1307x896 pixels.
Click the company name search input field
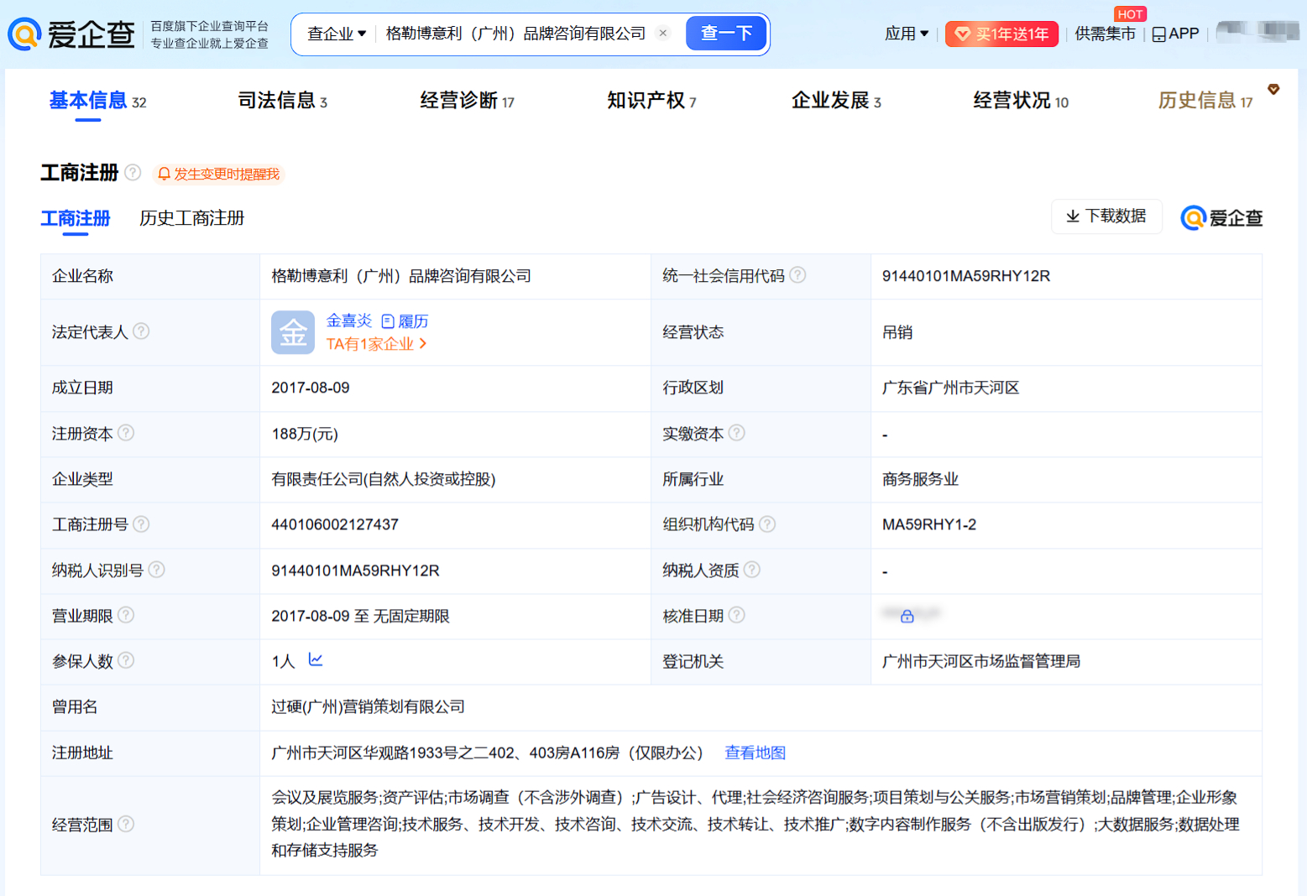(x=515, y=34)
